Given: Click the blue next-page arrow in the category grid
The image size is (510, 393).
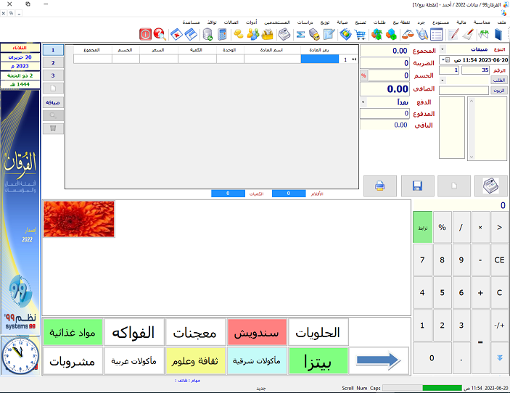Looking at the screenshot, I should 379,360.
